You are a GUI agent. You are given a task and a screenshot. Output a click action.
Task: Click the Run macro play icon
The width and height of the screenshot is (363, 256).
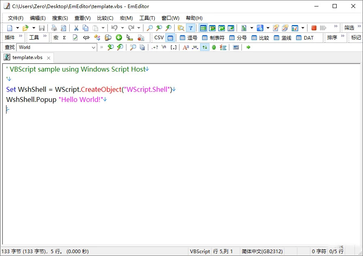[323, 28]
